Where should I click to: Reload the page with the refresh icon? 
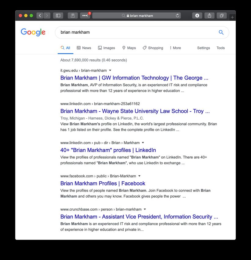pos(177,16)
